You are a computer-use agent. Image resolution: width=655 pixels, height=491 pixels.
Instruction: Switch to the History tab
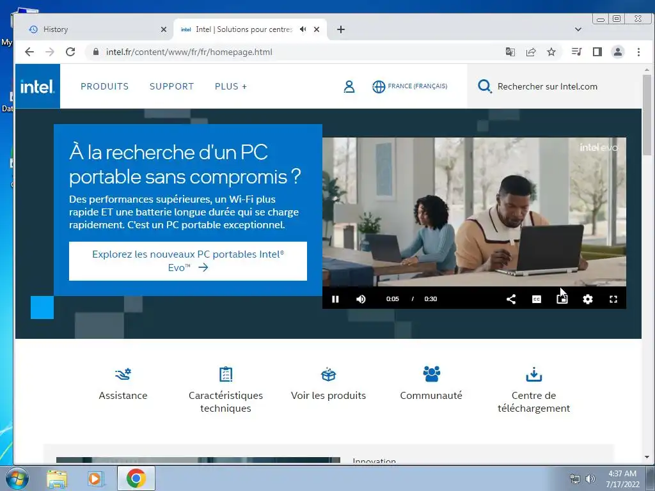pos(94,29)
